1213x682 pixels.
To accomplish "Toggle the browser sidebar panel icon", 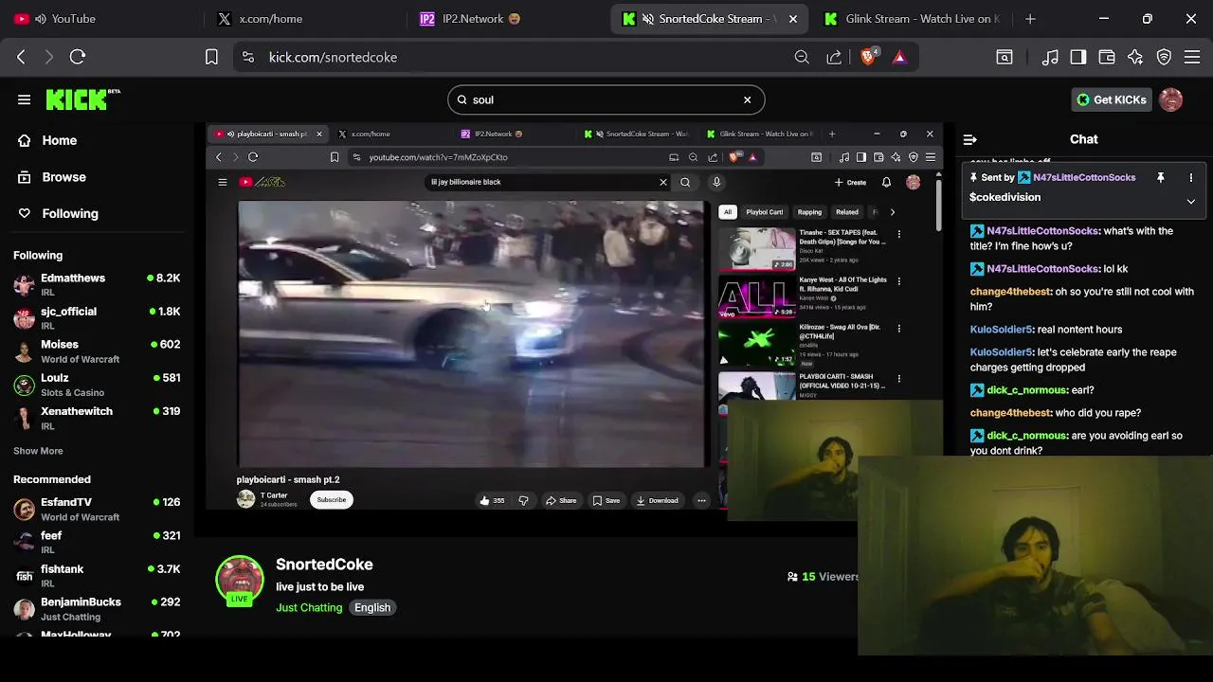I will pos(1078,57).
